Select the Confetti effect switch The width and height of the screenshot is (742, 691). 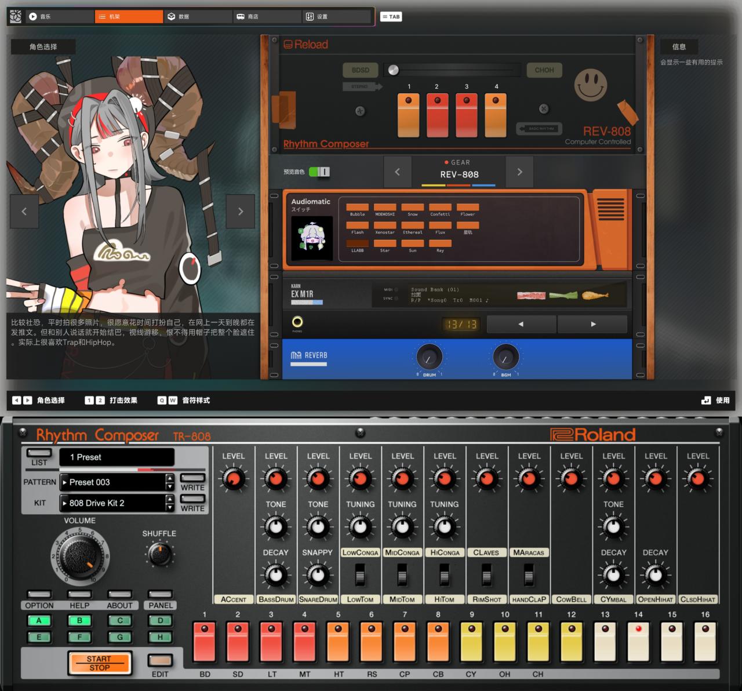tap(440, 207)
